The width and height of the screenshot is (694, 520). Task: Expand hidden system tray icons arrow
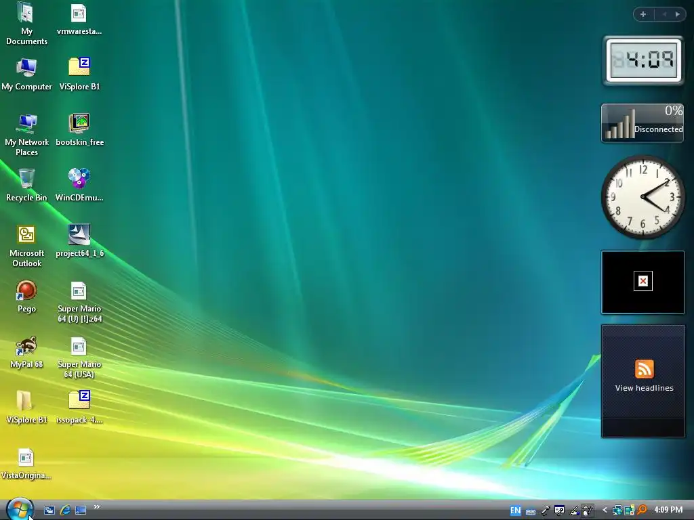click(x=605, y=511)
